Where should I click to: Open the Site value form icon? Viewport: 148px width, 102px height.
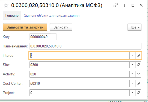pos(138,65)
